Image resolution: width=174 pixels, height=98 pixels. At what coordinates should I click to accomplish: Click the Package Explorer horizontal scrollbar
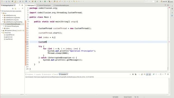click(12, 94)
